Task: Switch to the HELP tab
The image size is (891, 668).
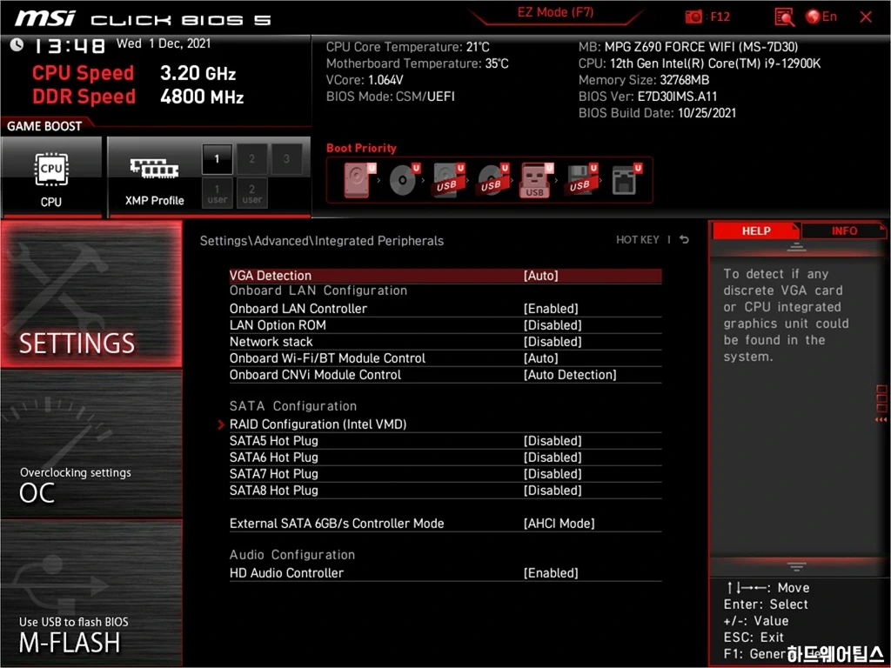Action: 756,230
